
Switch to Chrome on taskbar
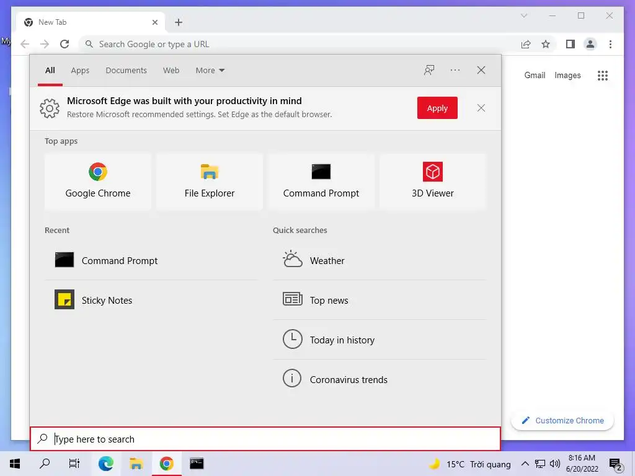[x=166, y=464]
